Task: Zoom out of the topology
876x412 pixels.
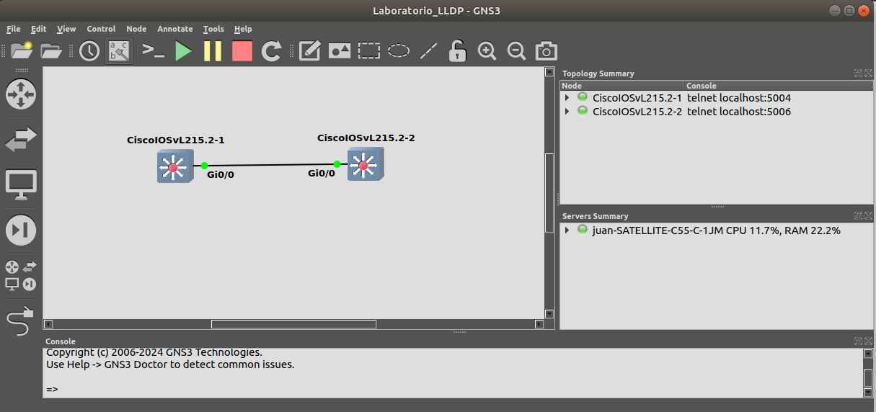Action: (516, 50)
